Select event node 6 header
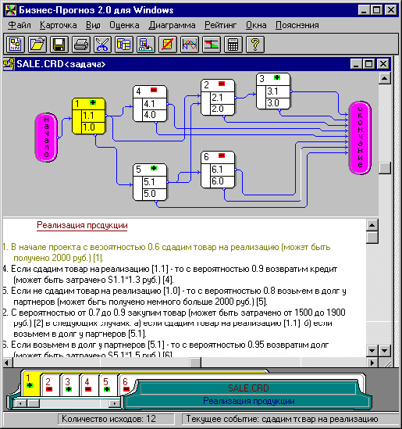This screenshot has height=429, width=402. (x=218, y=157)
